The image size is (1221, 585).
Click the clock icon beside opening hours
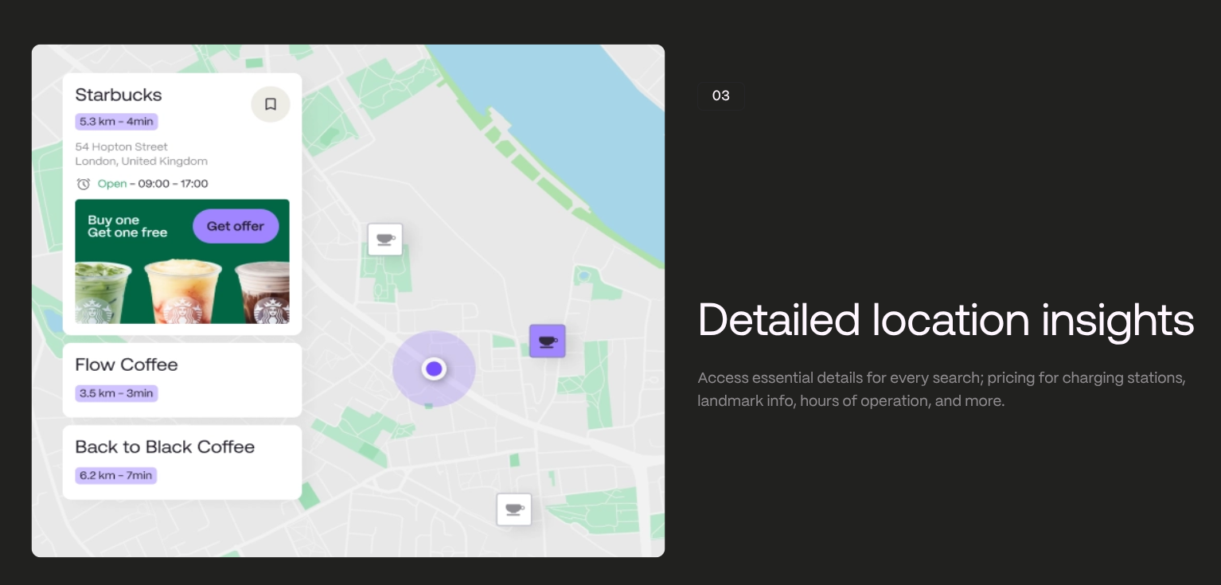click(83, 184)
